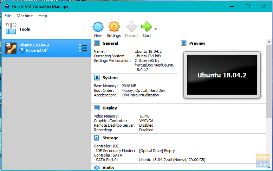The height and width of the screenshot is (171, 273).
Task: Click the [Optical Drive] Empty entry
Action: [157, 151]
